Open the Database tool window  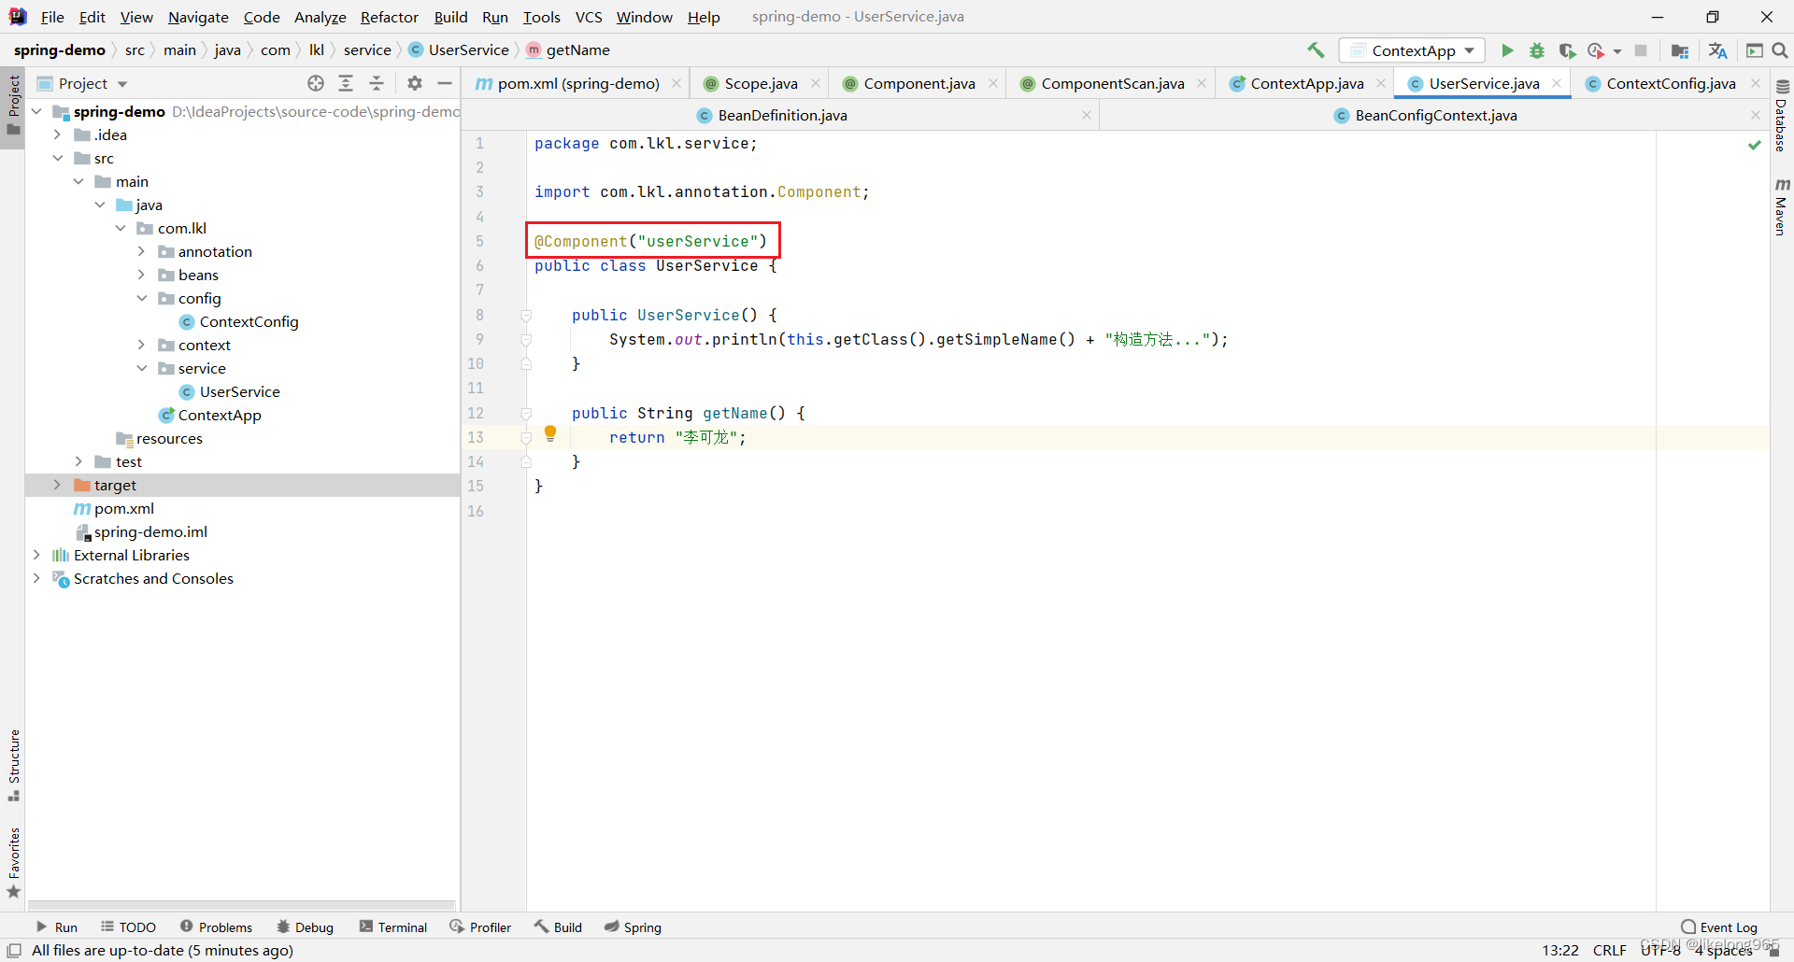pyautogui.click(x=1782, y=116)
